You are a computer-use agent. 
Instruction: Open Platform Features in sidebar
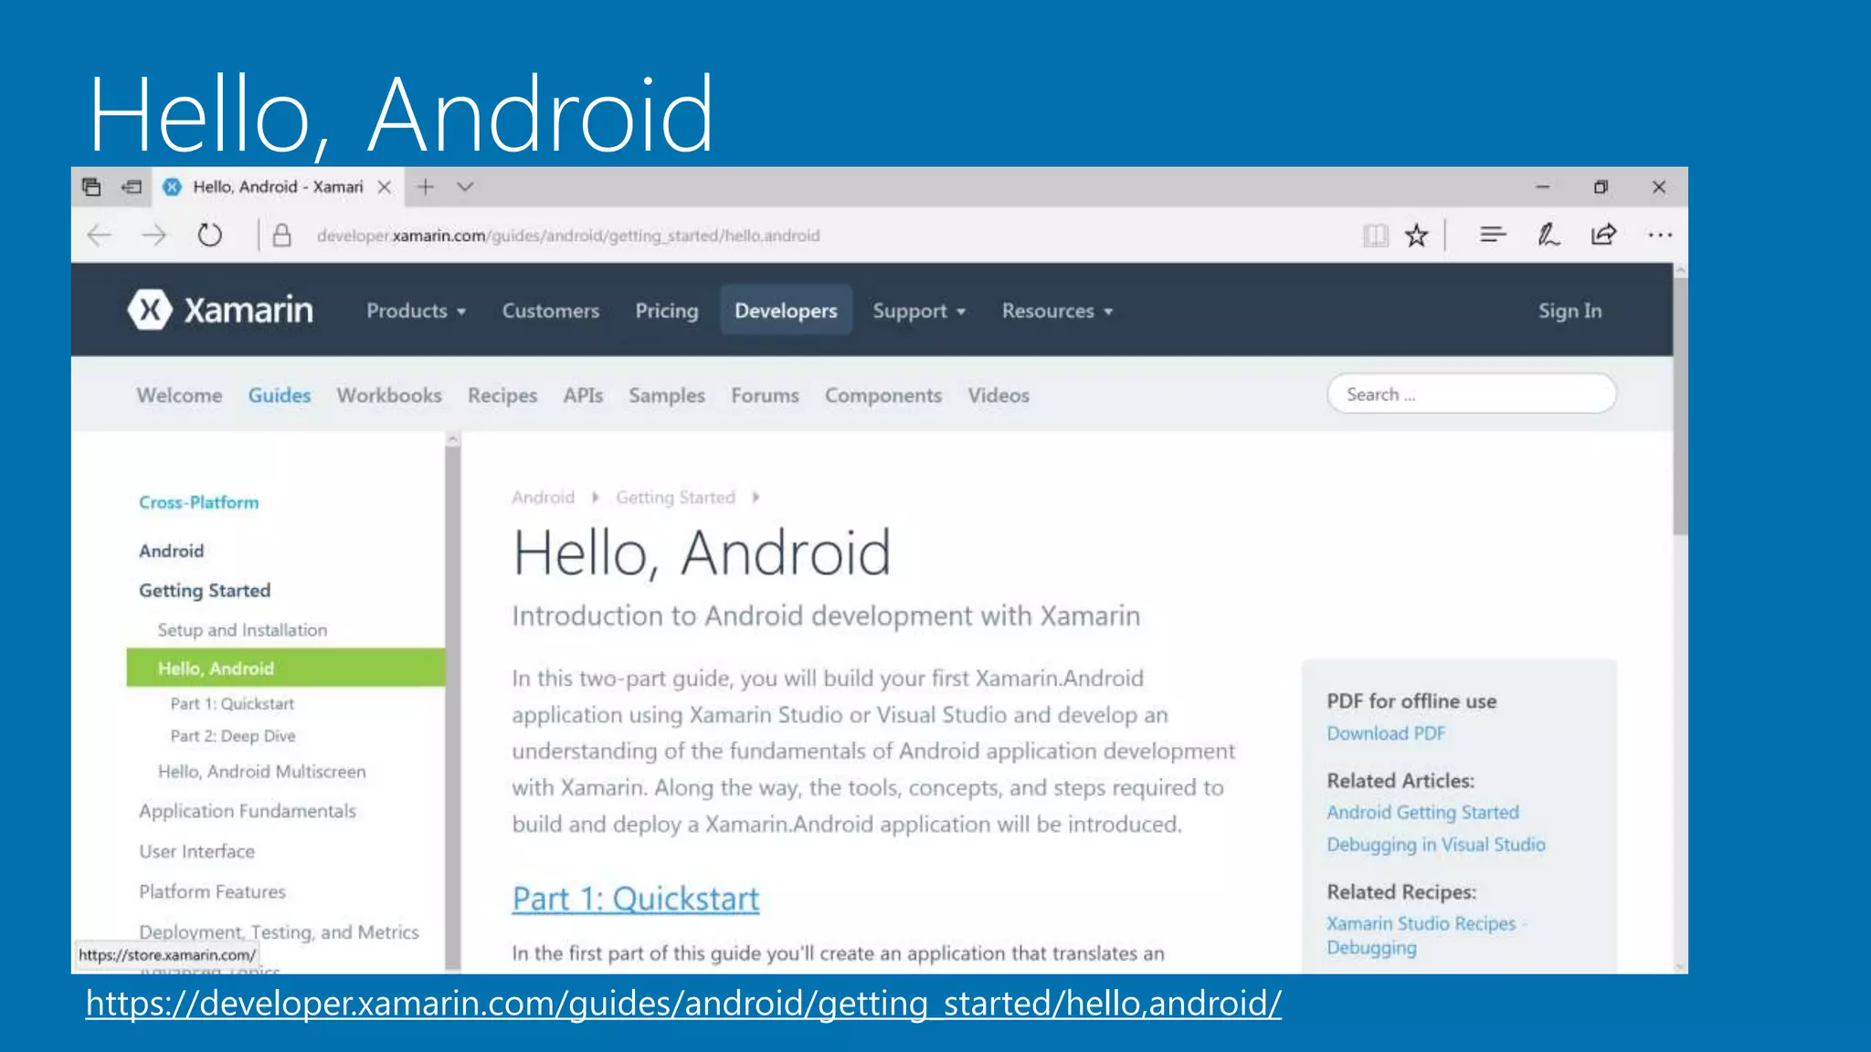click(212, 891)
